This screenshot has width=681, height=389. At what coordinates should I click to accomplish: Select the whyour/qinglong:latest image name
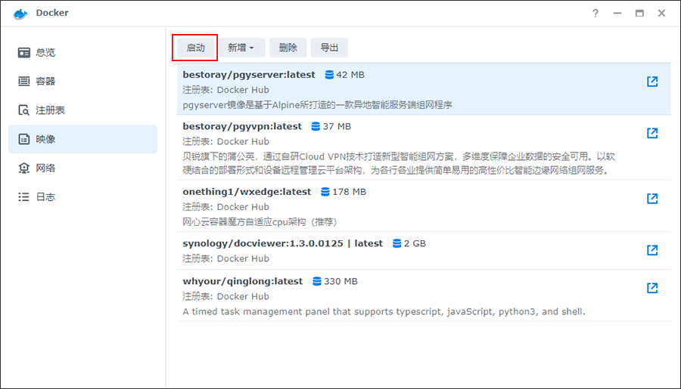pos(242,281)
